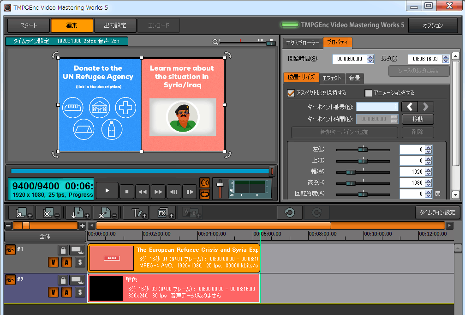The image size is (465, 315).
Task: Switch to 音量 tab
Action: (354, 79)
